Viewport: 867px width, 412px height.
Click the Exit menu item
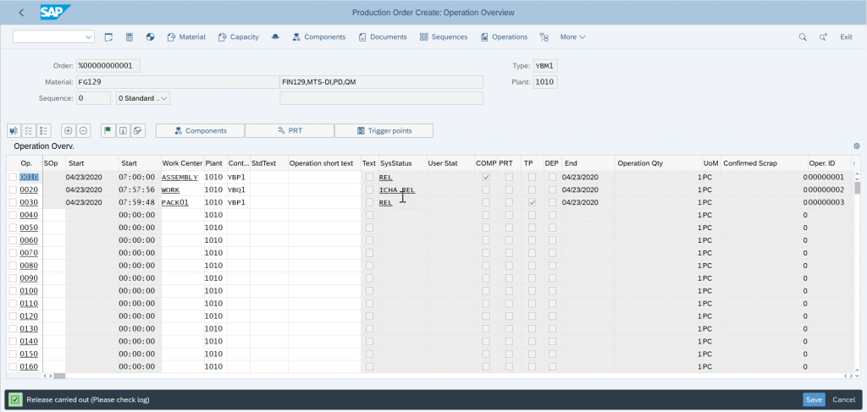[x=846, y=37]
